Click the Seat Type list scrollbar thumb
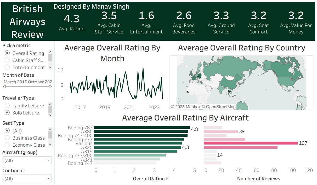The image size is (317, 185). pos(50,135)
